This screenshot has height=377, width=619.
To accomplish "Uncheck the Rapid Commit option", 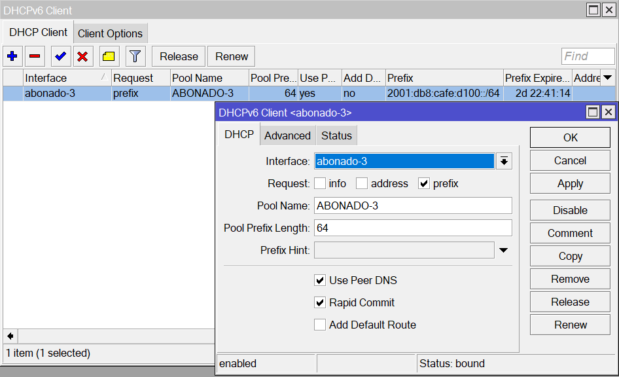I will pyautogui.click(x=320, y=302).
